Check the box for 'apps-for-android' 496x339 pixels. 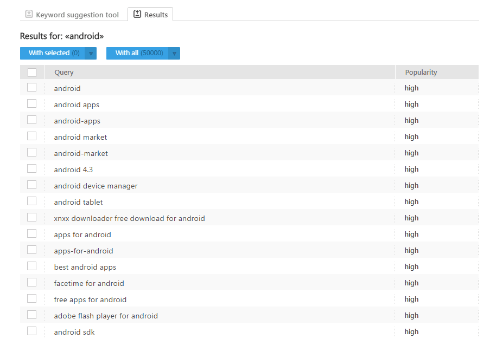tap(31, 250)
